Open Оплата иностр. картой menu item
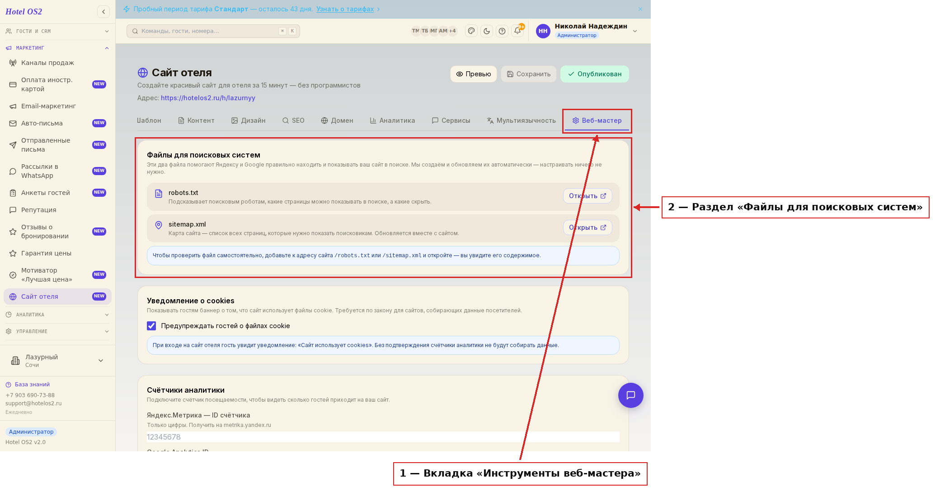The height and width of the screenshot is (496, 940). (x=57, y=84)
